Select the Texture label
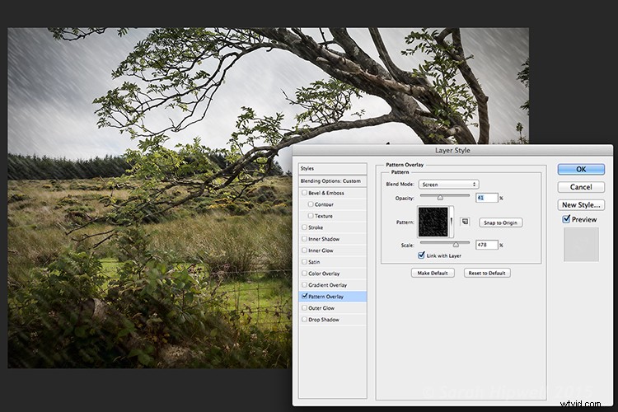Viewport: 618px width, 412px height. [x=324, y=216]
